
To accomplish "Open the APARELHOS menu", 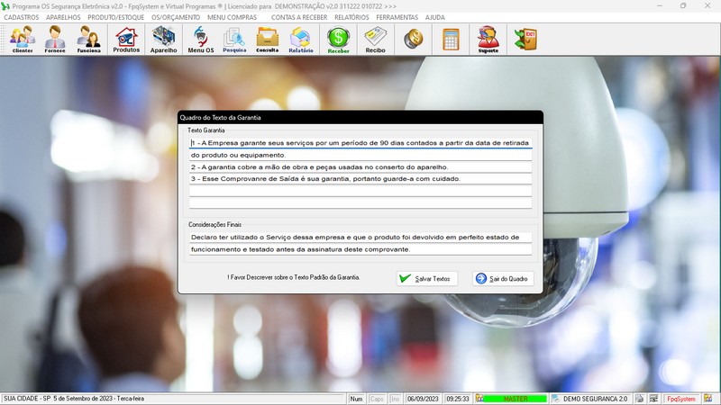I will point(63,17).
